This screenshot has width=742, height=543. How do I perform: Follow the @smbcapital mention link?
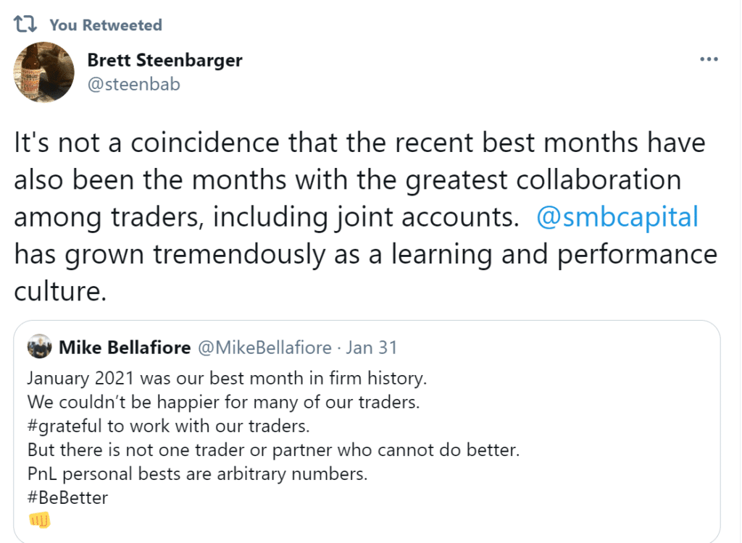[617, 217]
